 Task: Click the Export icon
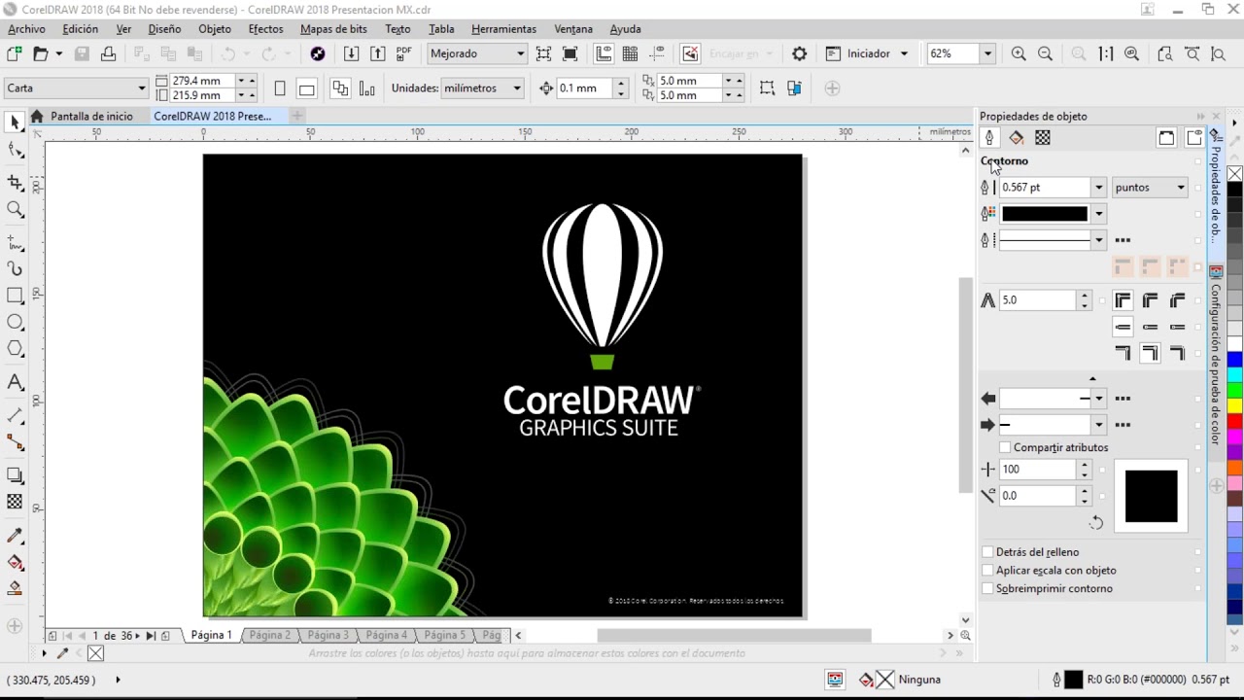pos(378,53)
